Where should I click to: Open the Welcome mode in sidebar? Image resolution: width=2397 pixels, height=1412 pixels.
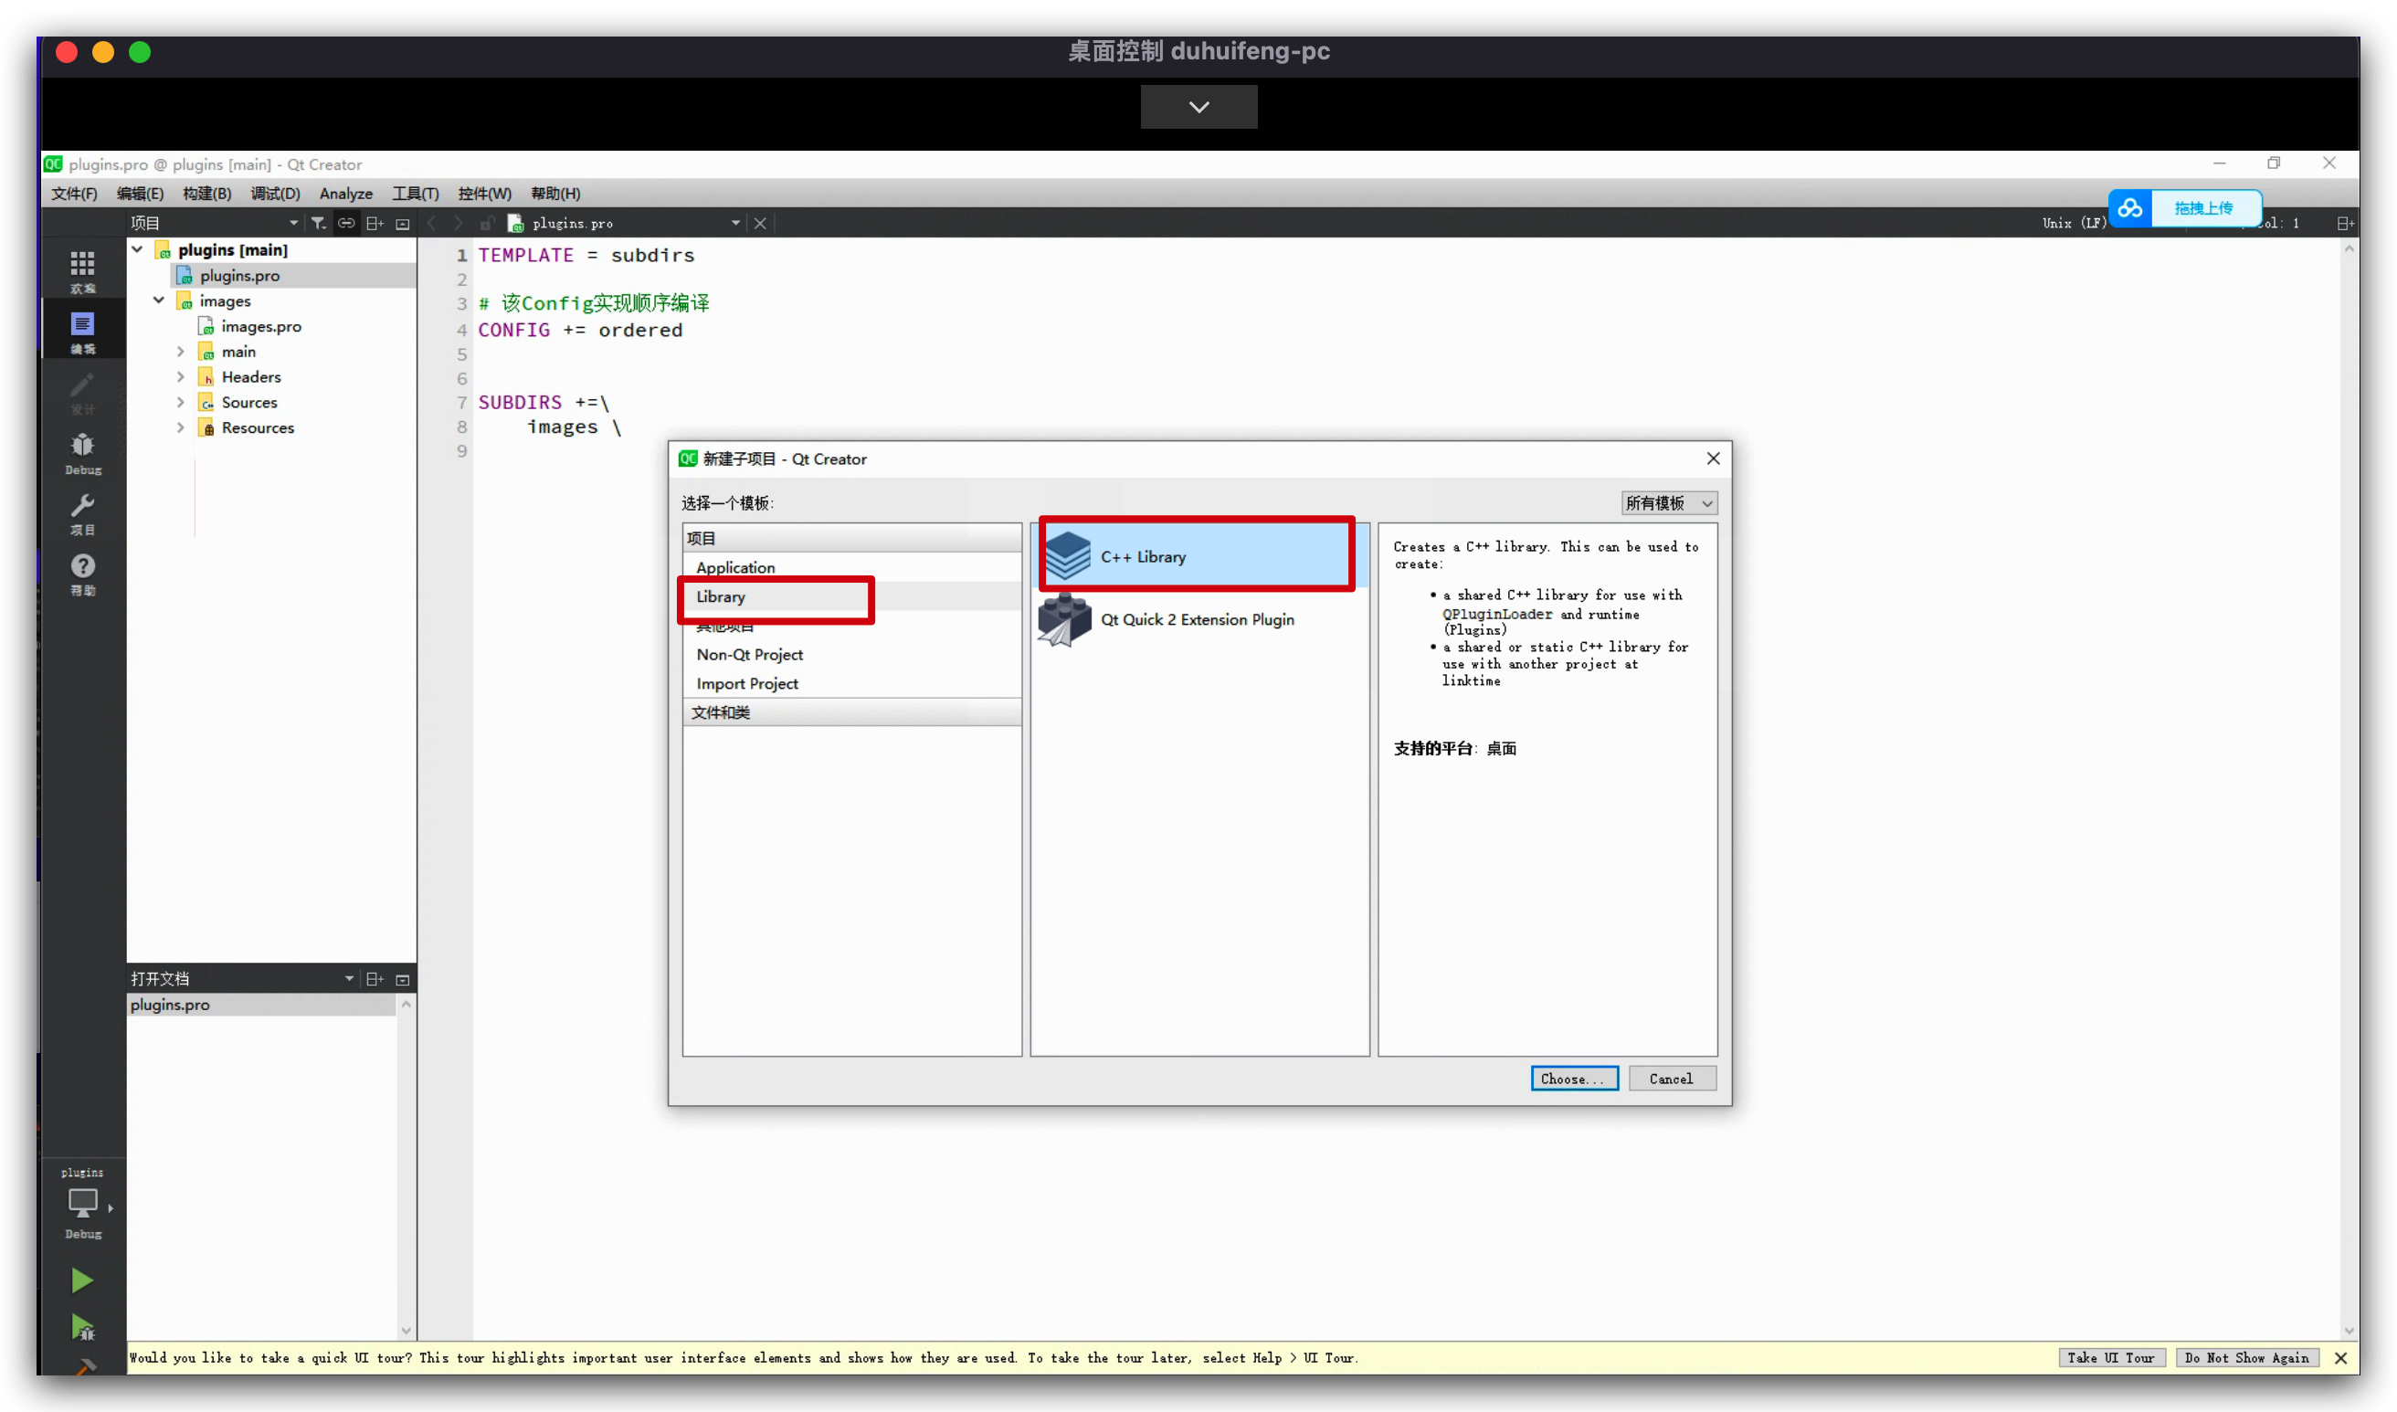83,271
